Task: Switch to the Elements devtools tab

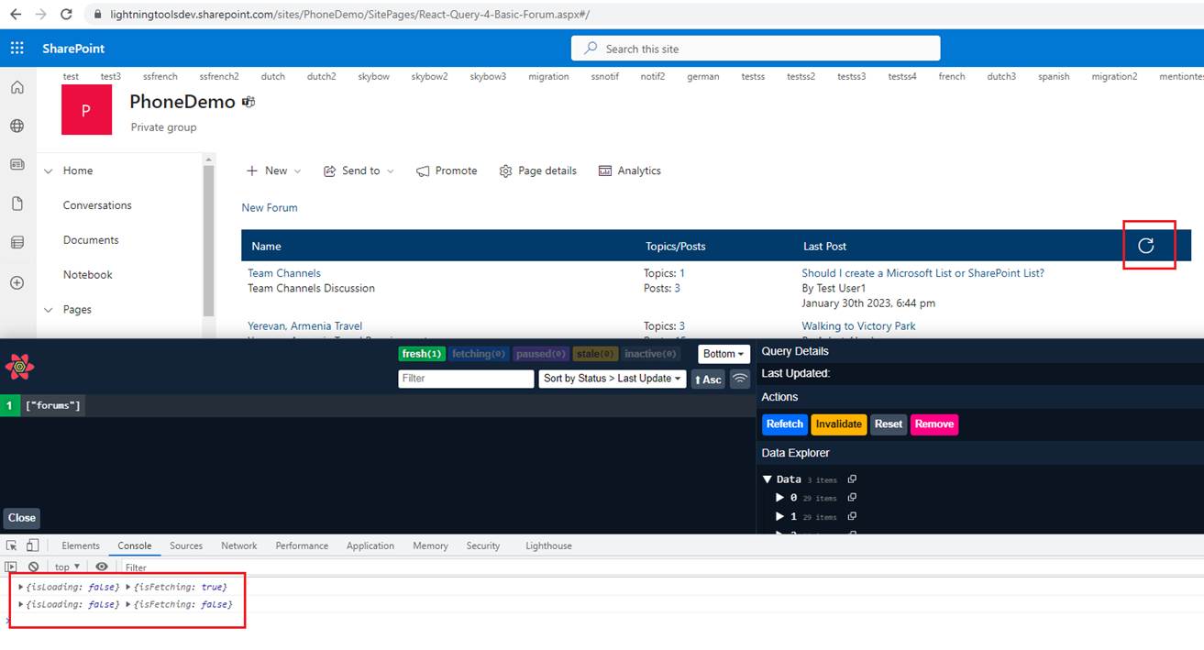Action: [x=81, y=545]
